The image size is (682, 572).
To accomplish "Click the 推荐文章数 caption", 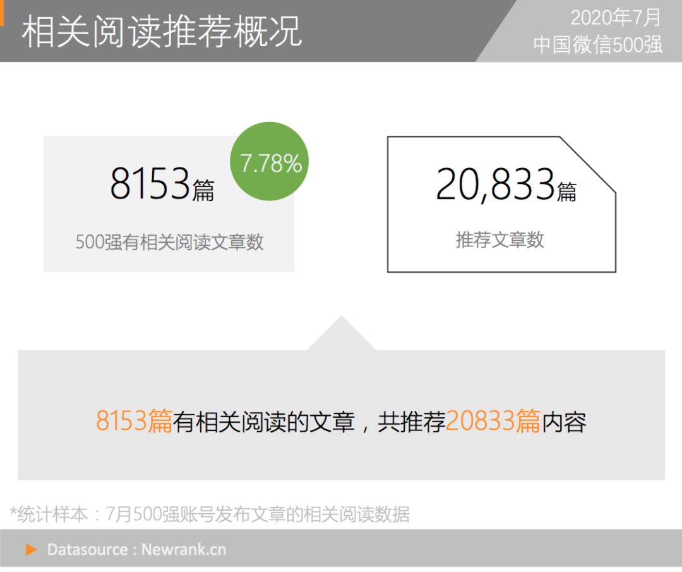I will pos(500,240).
